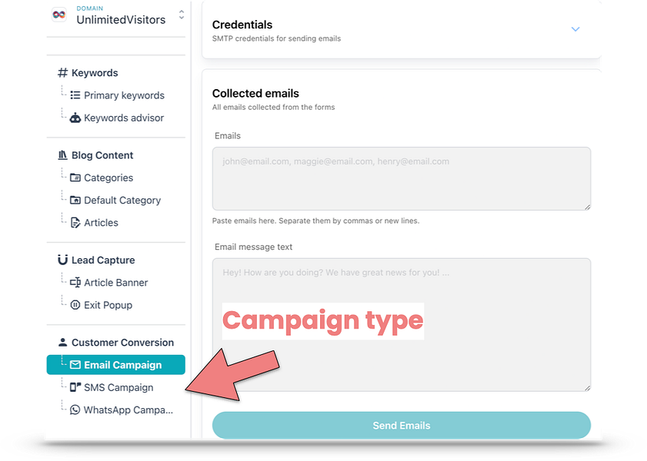Click the Articles document icon
Screen dimensions: 647x461
point(75,222)
